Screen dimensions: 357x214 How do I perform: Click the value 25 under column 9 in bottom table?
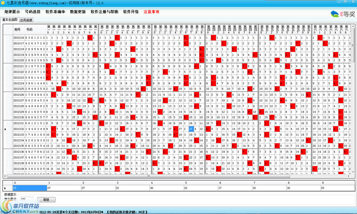point(338,188)
